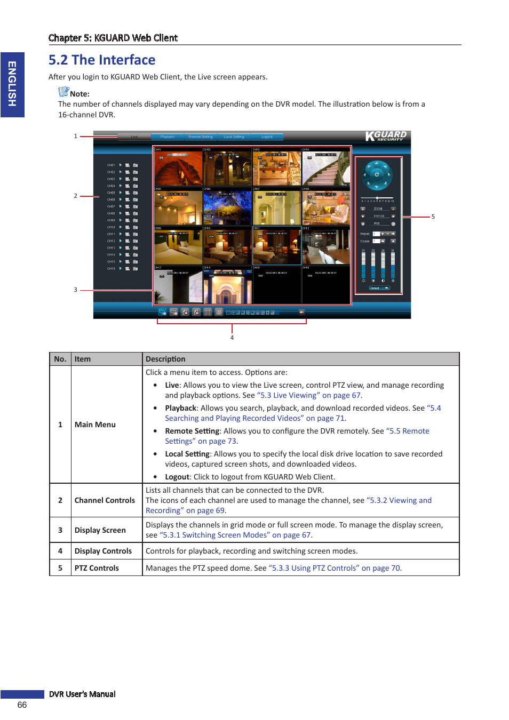Open the Remote Setting tab
Image resolution: width=509 pixels, height=720 pixels.
201,137
